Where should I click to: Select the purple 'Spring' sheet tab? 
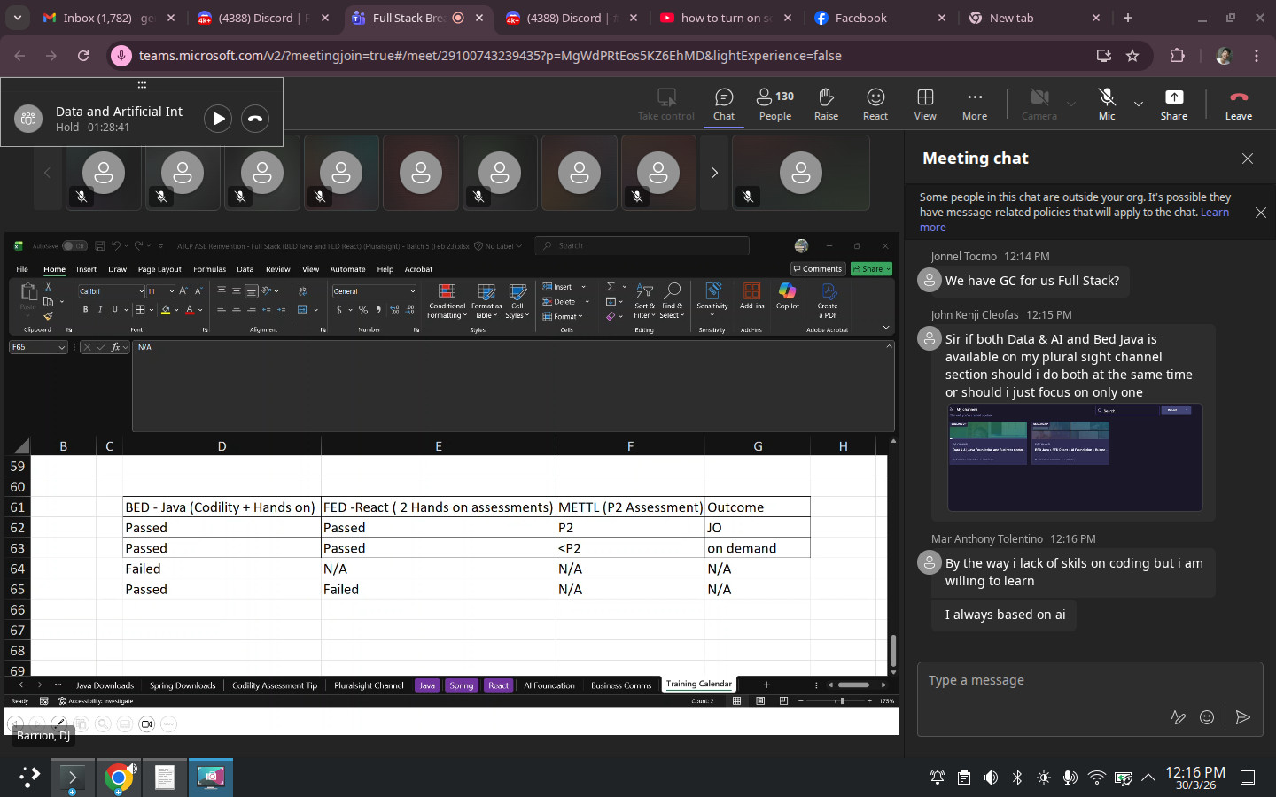point(462,685)
